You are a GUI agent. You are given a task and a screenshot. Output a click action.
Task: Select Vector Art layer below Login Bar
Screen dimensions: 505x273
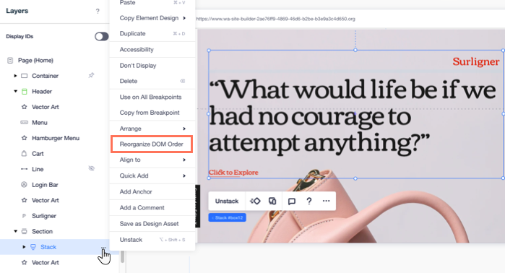click(45, 200)
